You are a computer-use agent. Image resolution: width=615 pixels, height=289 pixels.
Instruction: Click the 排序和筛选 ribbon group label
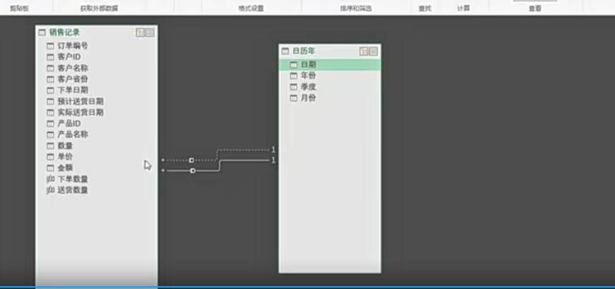pyautogui.click(x=356, y=8)
